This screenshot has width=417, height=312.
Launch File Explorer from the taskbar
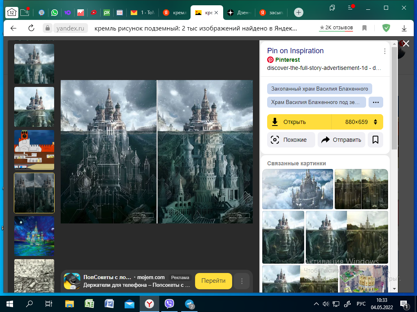pos(70,304)
